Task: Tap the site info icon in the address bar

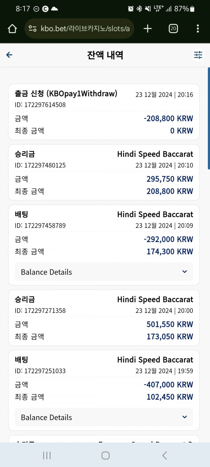Action: (x=33, y=29)
